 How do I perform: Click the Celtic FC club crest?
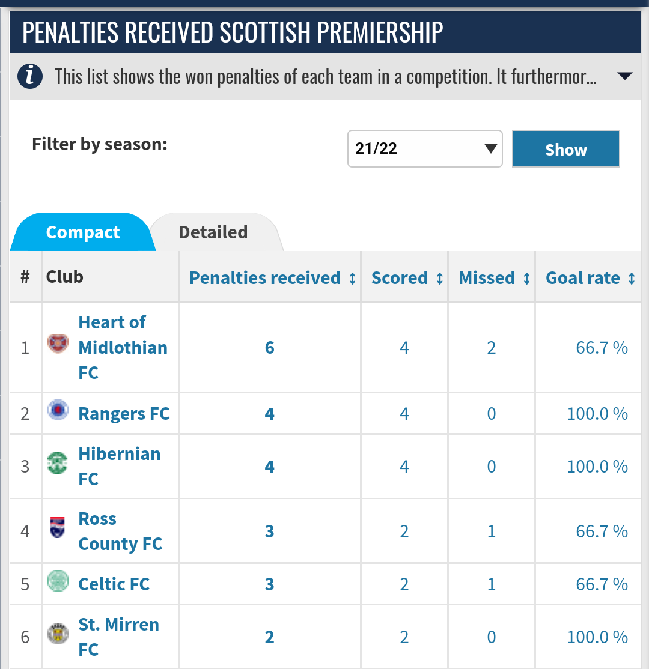(x=58, y=581)
